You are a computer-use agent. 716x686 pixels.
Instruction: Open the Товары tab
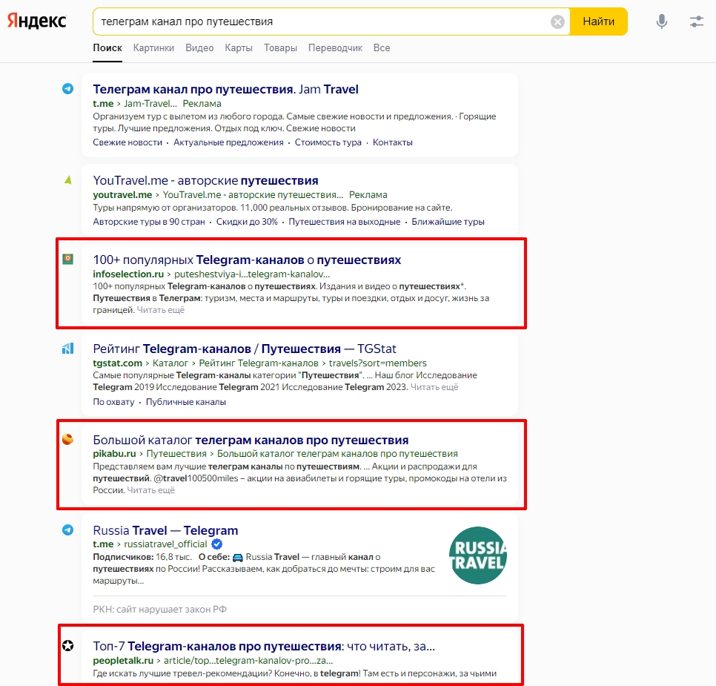[280, 48]
